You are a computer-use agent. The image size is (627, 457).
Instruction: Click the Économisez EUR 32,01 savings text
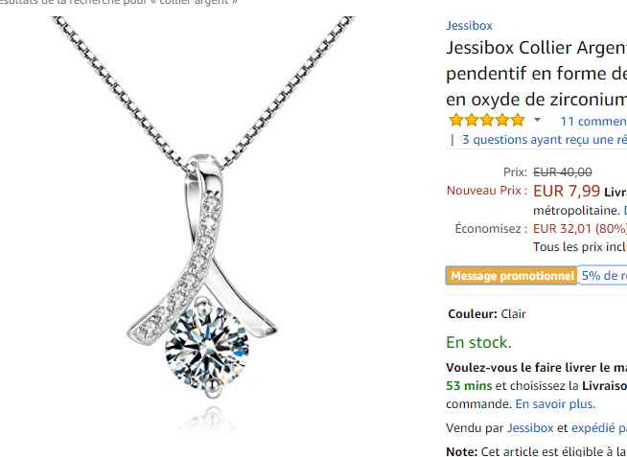pos(541,228)
